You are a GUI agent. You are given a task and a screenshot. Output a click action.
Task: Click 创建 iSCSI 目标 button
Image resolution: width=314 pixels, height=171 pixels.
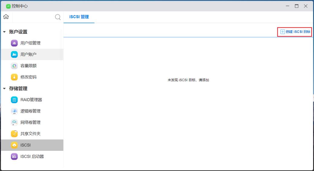pyautogui.click(x=295, y=32)
